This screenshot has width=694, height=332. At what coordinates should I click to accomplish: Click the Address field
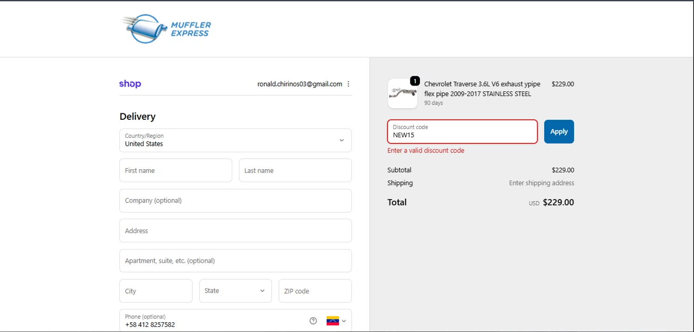click(235, 231)
